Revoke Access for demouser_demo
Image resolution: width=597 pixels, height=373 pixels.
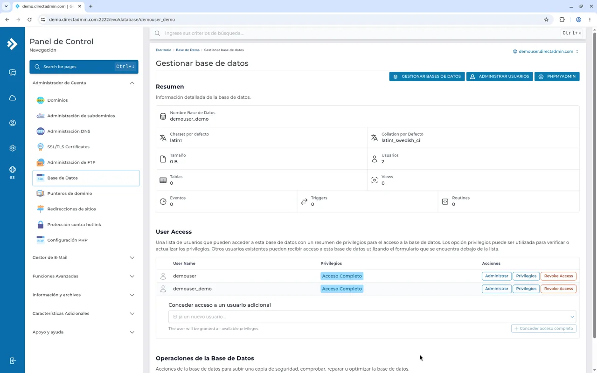coord(558,289)
